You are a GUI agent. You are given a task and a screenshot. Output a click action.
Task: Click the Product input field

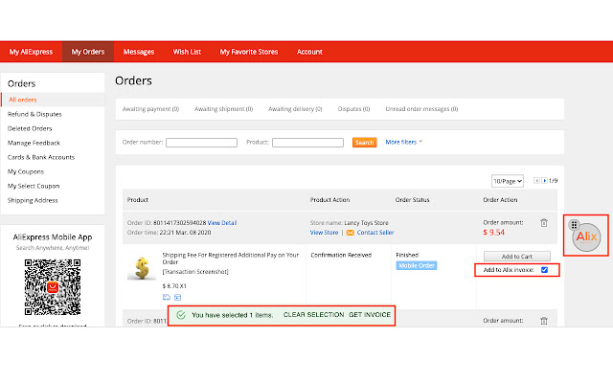click(307, 143)
